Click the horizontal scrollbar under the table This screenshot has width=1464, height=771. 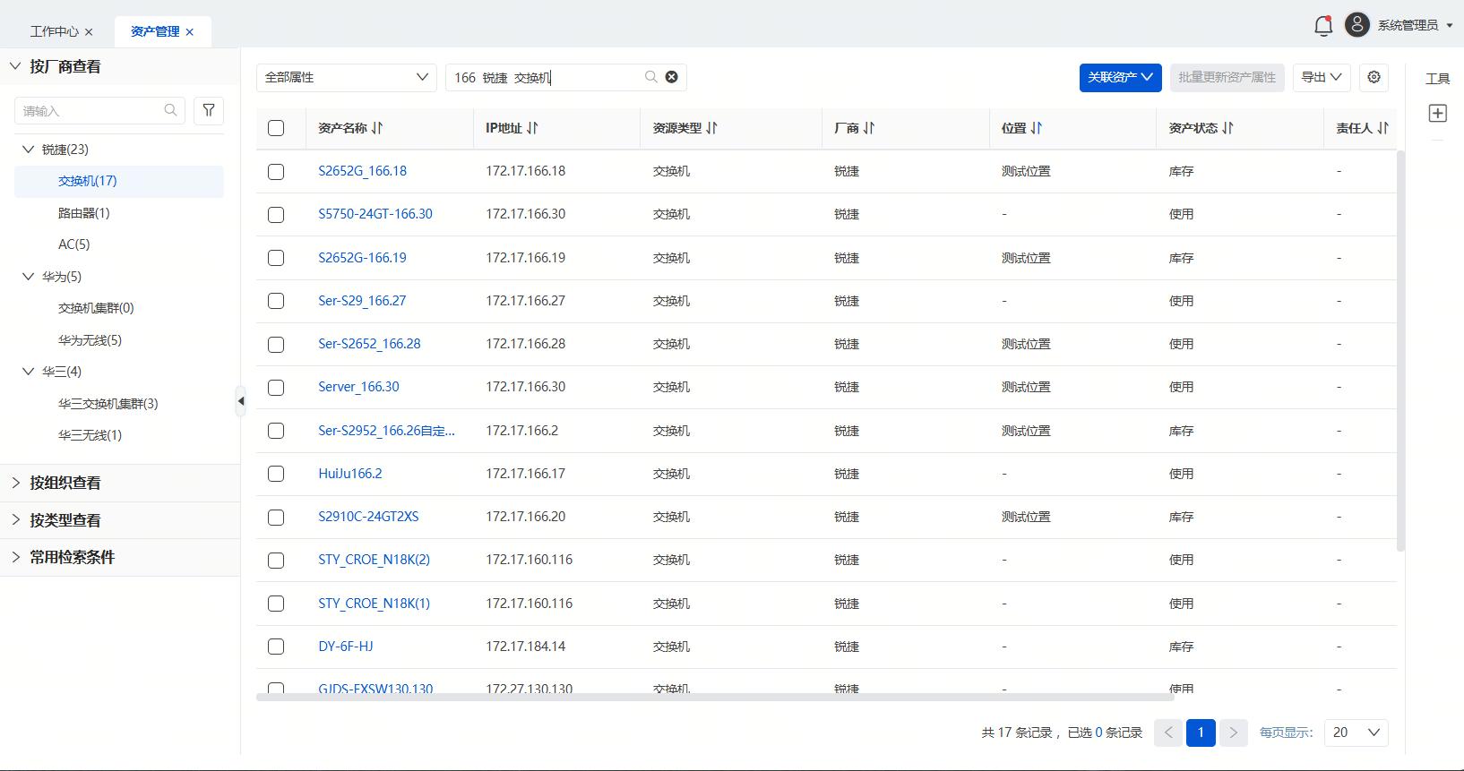coord(715,697)
